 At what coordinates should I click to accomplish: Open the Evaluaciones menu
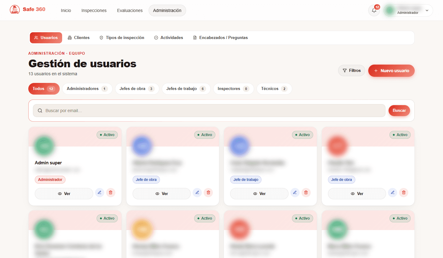pos(130,10)
